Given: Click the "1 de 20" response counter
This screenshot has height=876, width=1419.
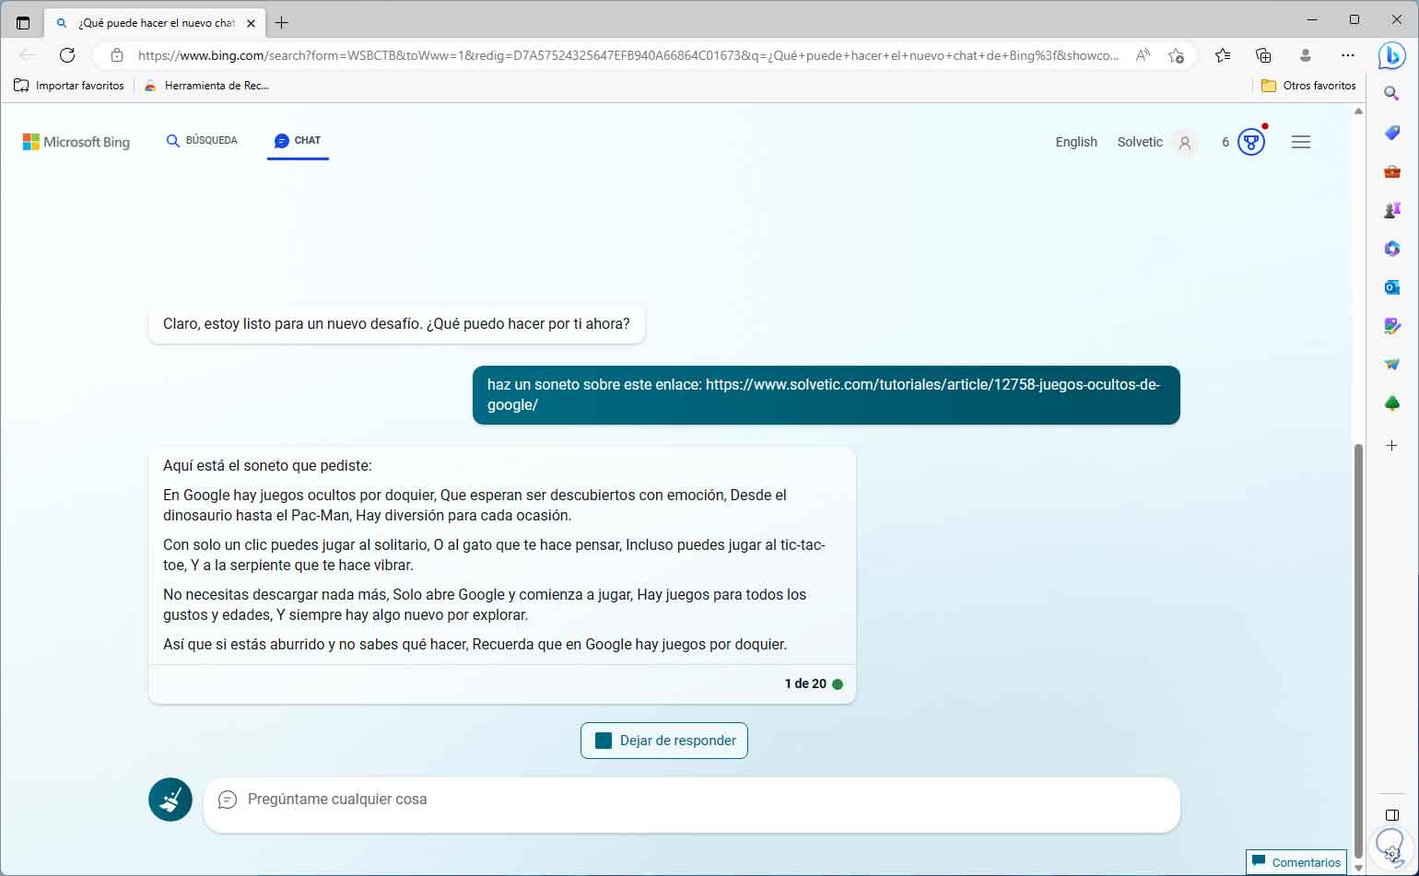Looking at the screenshot, I should (805, 683).
